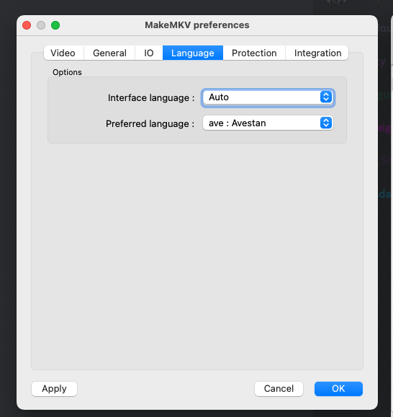Open the General preferences tab
393x417 pixels.
(x=109, y=53)
